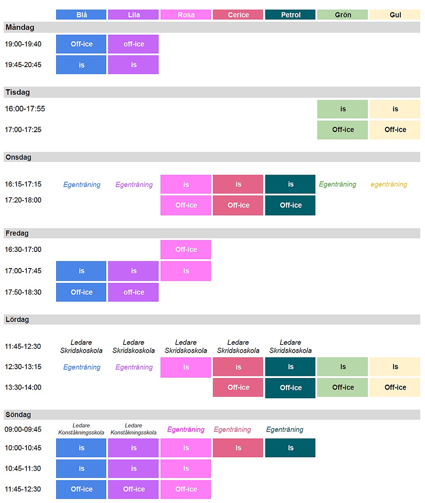The height and width of the screenshot is (503, 425).
Task: Select Saturday's Gul Off-ice block at 13:30-14:00
Action: (x=395, y=387)
